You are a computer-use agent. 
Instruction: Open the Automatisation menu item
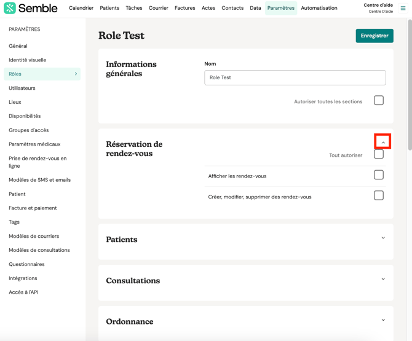319,8
